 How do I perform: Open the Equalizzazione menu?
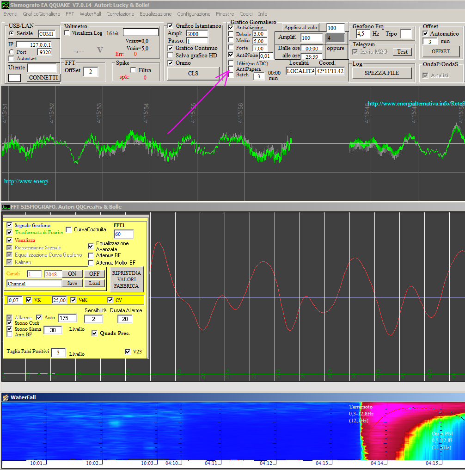pos(155,14)
